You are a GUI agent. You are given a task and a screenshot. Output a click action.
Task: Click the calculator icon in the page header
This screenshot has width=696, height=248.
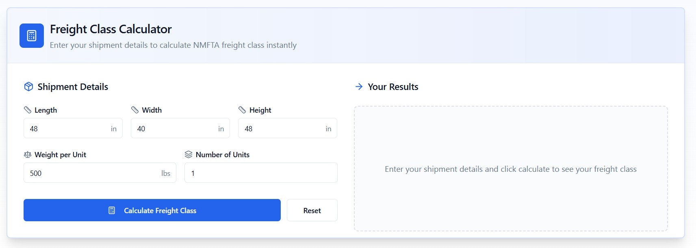coord(31,36)
